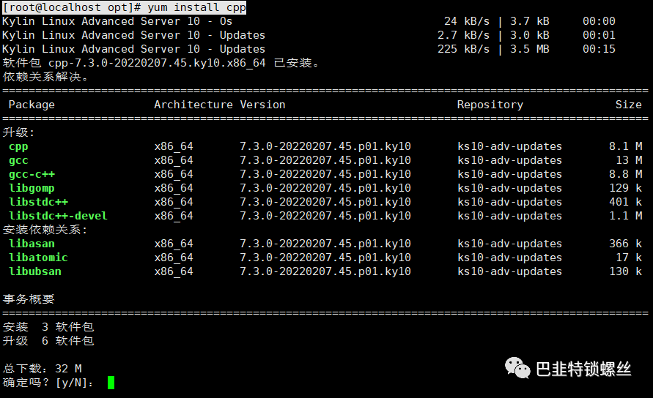Click the '升级:' section label
The image size is (653, 398).
[x=18, y=132]
